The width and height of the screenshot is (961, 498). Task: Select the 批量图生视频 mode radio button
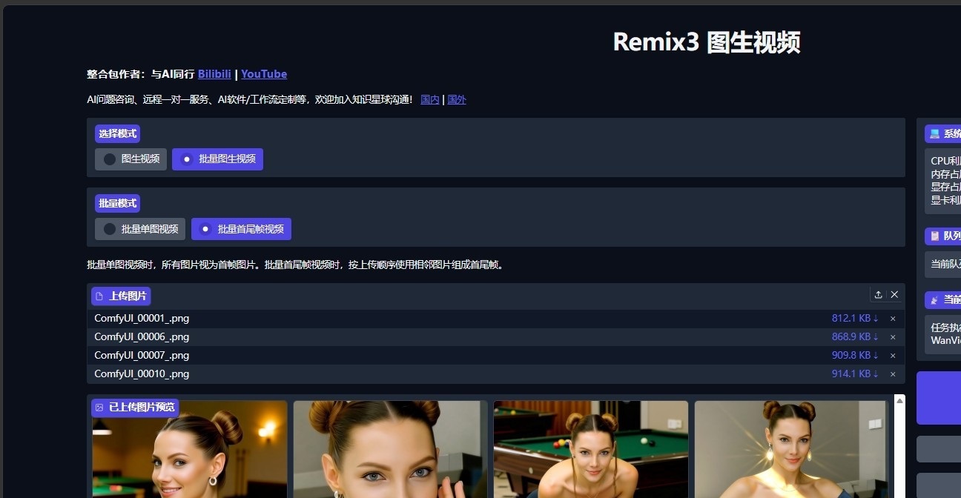point(217,159)
